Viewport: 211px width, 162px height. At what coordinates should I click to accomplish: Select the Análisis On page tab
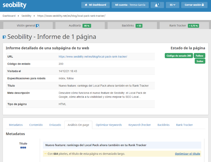coord(78,125)
